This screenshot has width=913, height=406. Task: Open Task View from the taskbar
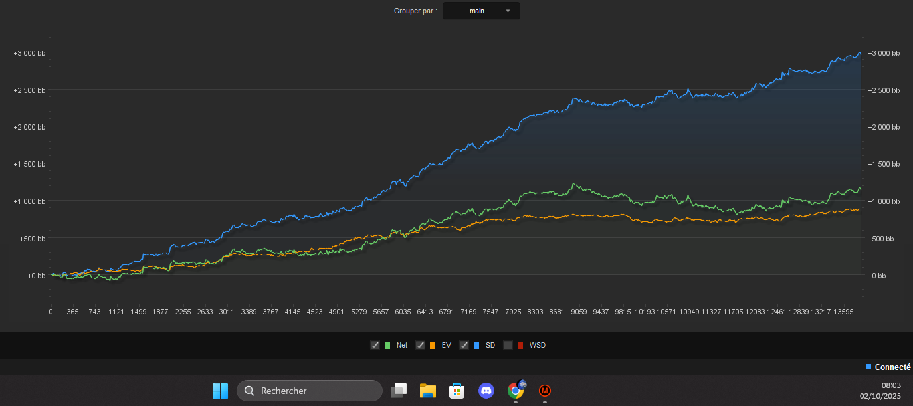click(399, 391)
